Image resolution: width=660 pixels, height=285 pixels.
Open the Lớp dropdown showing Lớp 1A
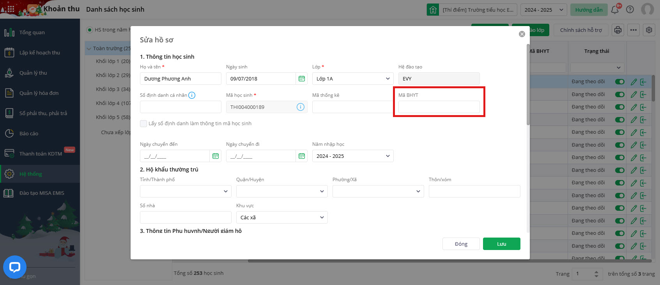click(x=352, y=79)
